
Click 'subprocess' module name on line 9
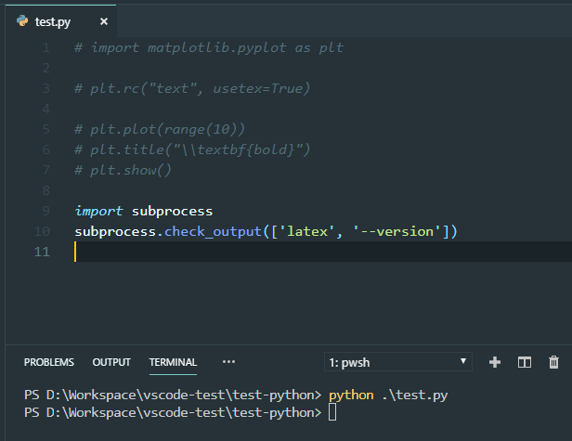172,211
